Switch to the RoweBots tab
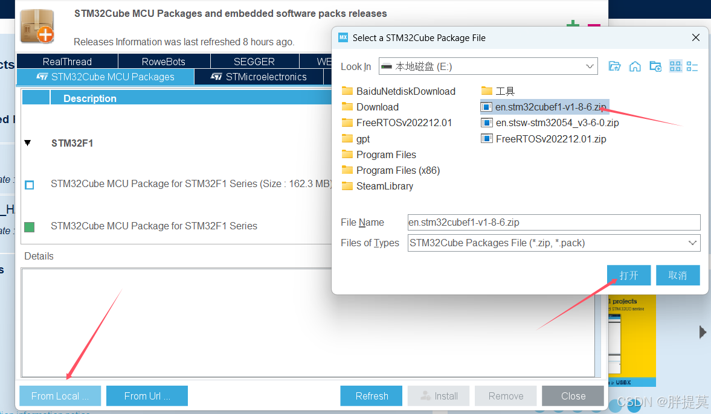The height and width of the screenshot is (414, 711). [x=164, y=61]
